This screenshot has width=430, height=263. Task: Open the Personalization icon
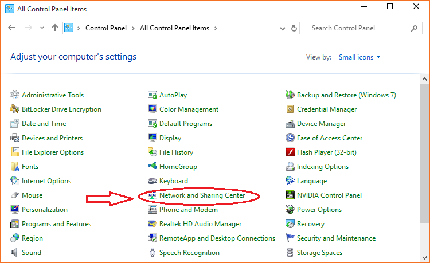[x=15, y=209]
